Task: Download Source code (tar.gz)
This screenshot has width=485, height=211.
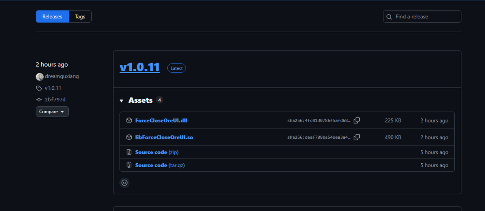Action: pos(160,165)
